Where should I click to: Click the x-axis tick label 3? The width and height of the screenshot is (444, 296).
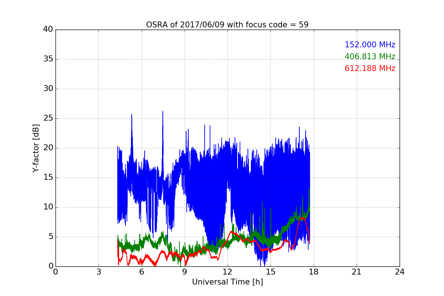pos(98,272)
